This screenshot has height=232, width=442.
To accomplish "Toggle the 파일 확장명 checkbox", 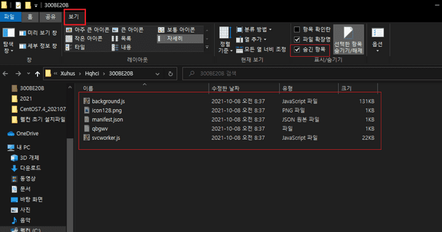I will pos(297,39).
